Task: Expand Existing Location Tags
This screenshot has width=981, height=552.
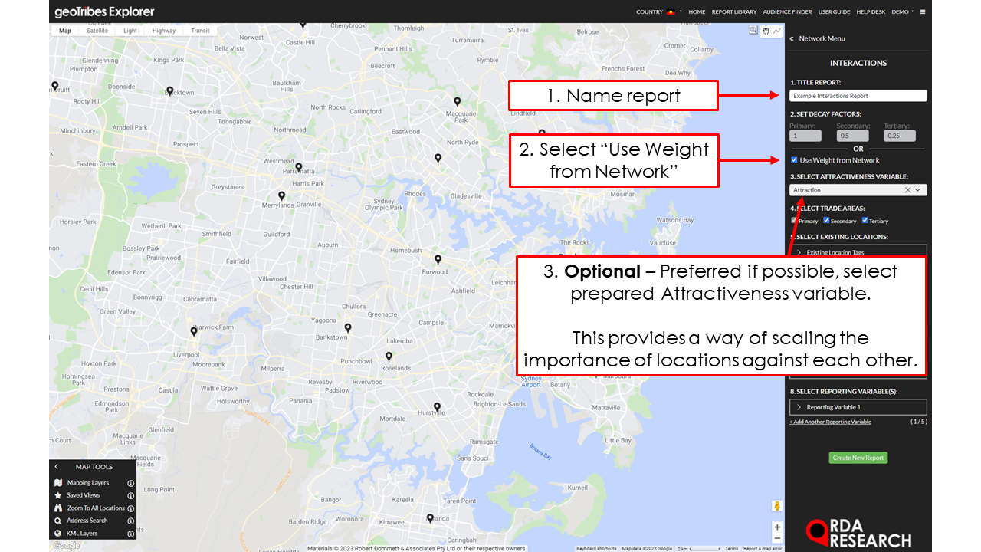Action: point(858,252)
